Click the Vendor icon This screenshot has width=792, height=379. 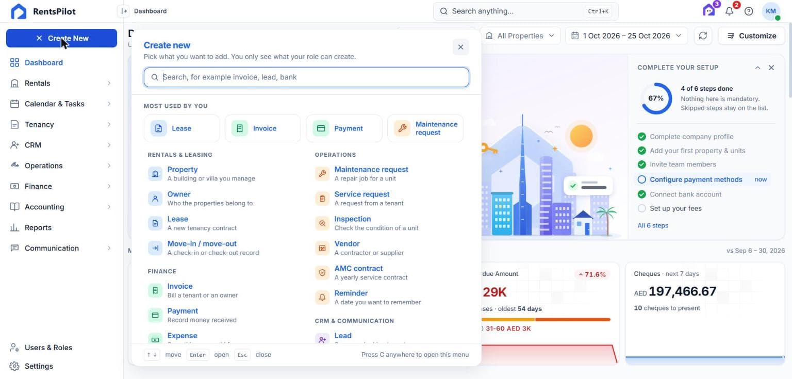322,248
